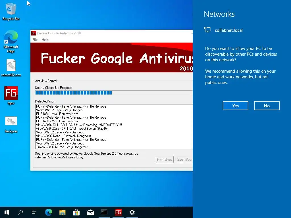Open the Help menu in antivirus window
Viewport: 291px width, 218px height.
pyautogui.click(x=45, y=40)
